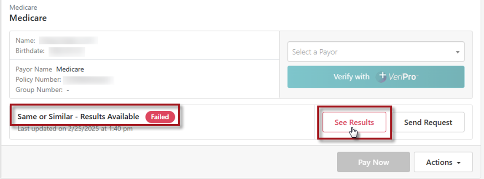This screenshot has width=484, height=179.
Task: Click the blurred patient name value
Action: pos(68,41)
